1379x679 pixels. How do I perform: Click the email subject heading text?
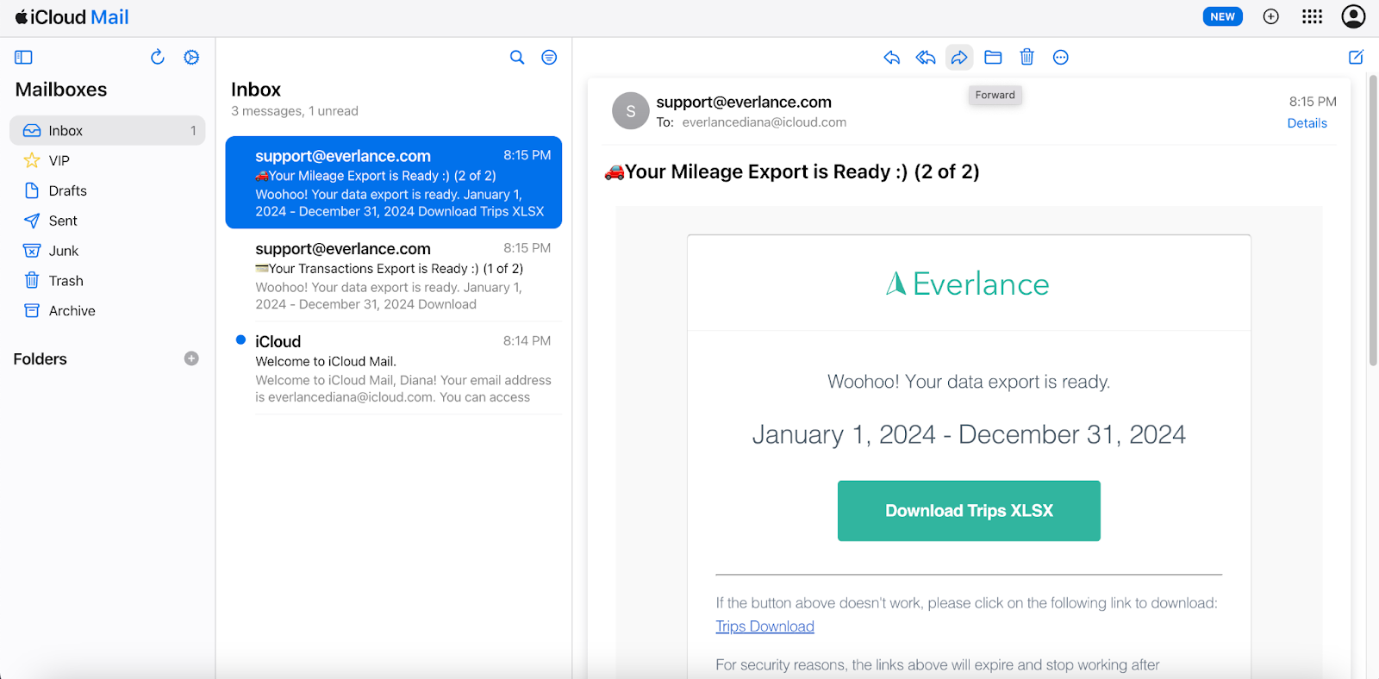tap(791, 171)
